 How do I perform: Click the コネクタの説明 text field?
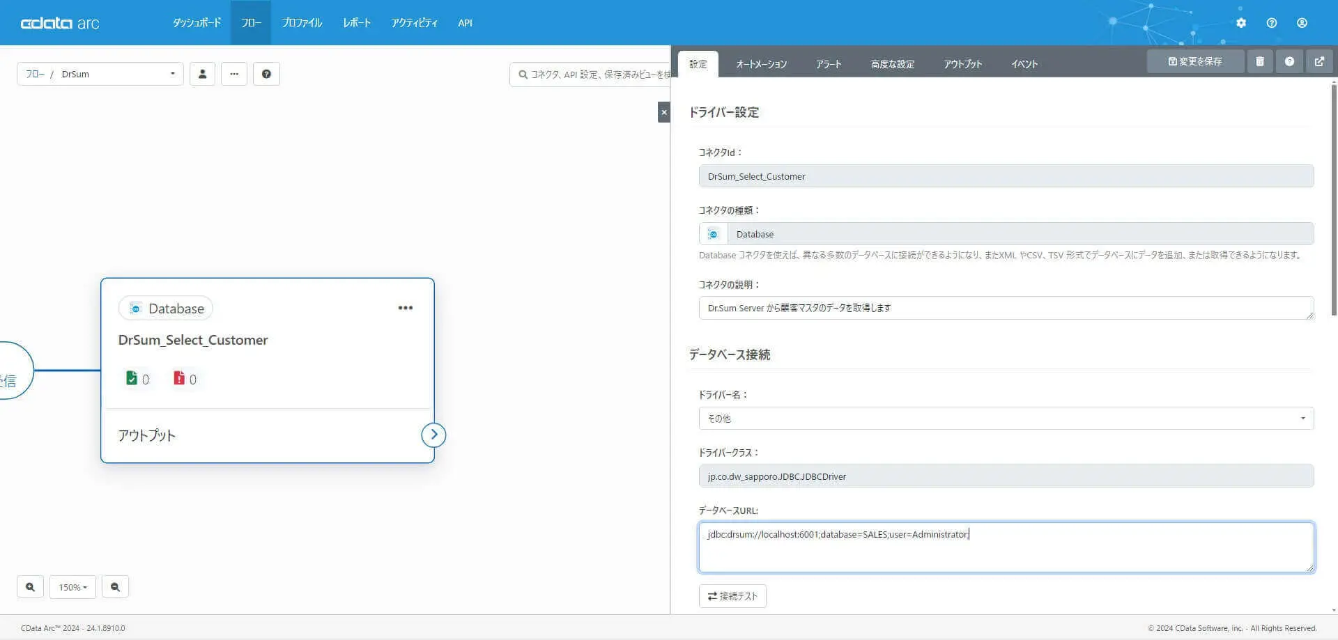click(1006, 308)
